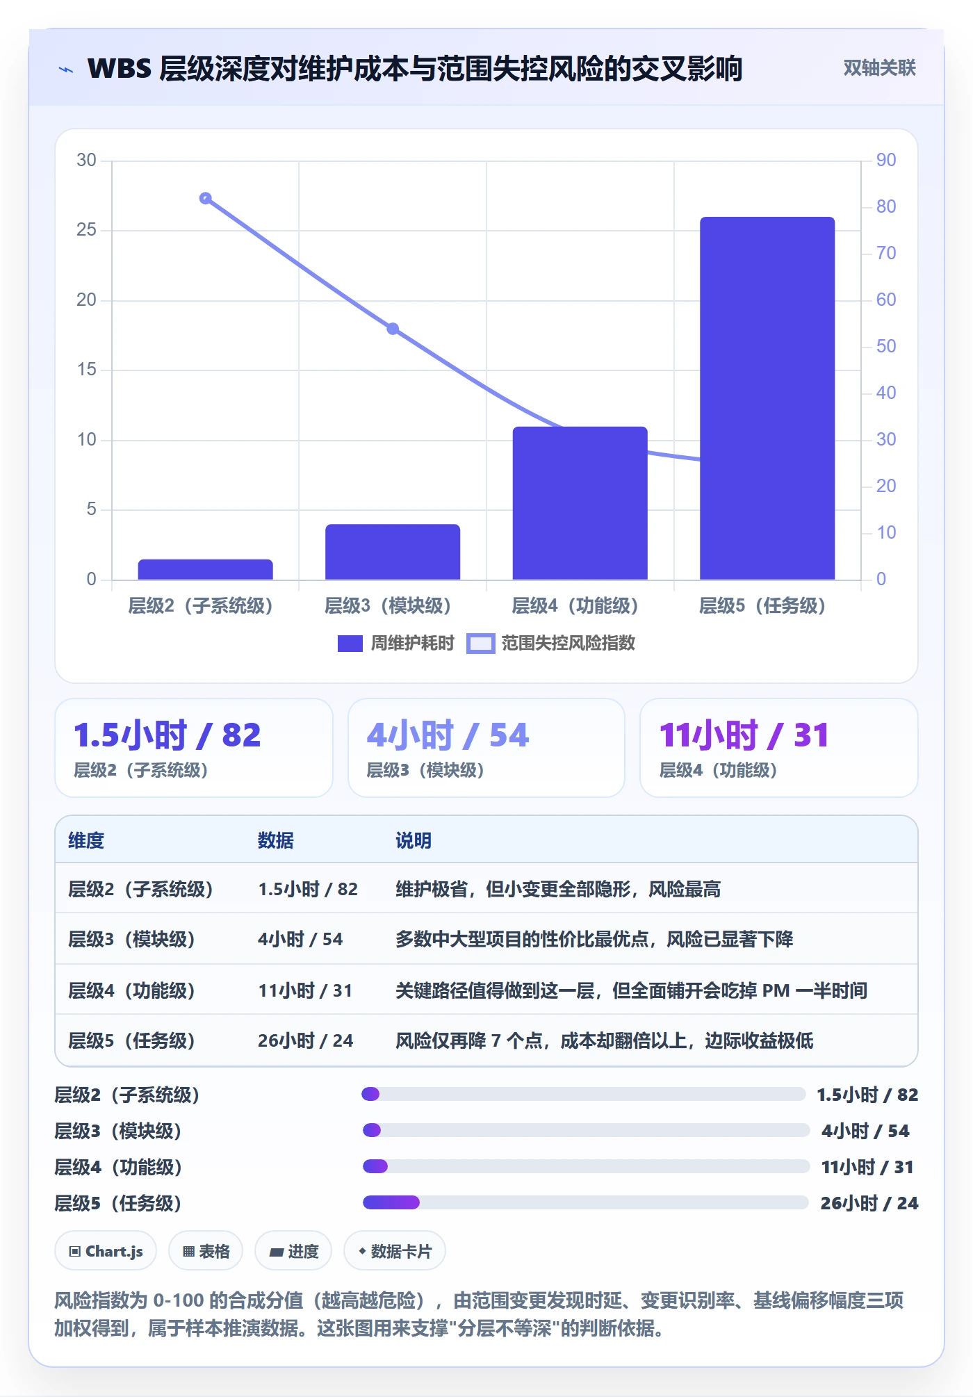Click the lightning icon beside the WBS title
This screenshot has height=1397, width=973.
click(66, 70)
